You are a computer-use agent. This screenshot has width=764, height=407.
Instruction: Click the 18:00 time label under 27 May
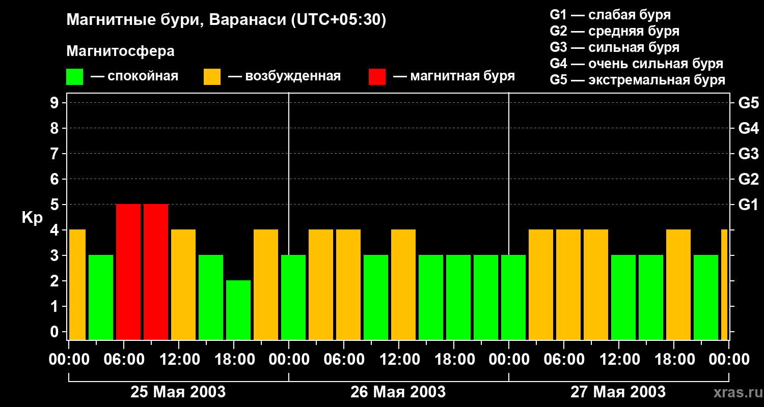tap(674, 360)
